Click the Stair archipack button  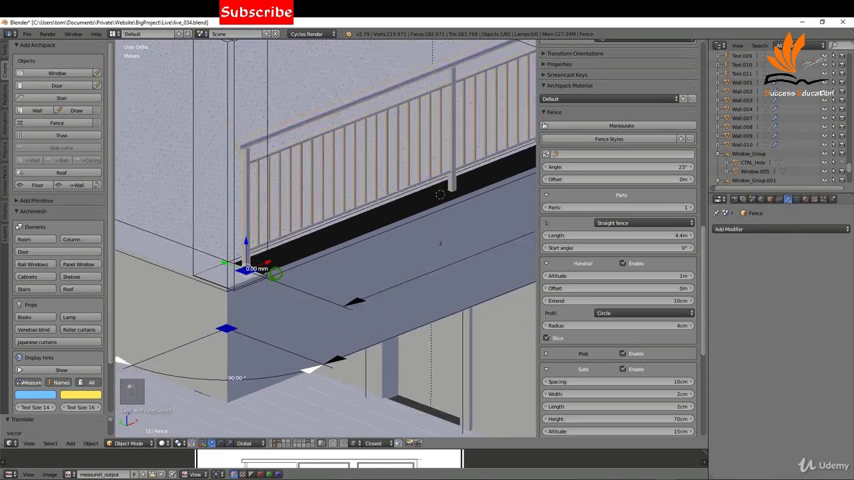point(58,98)
